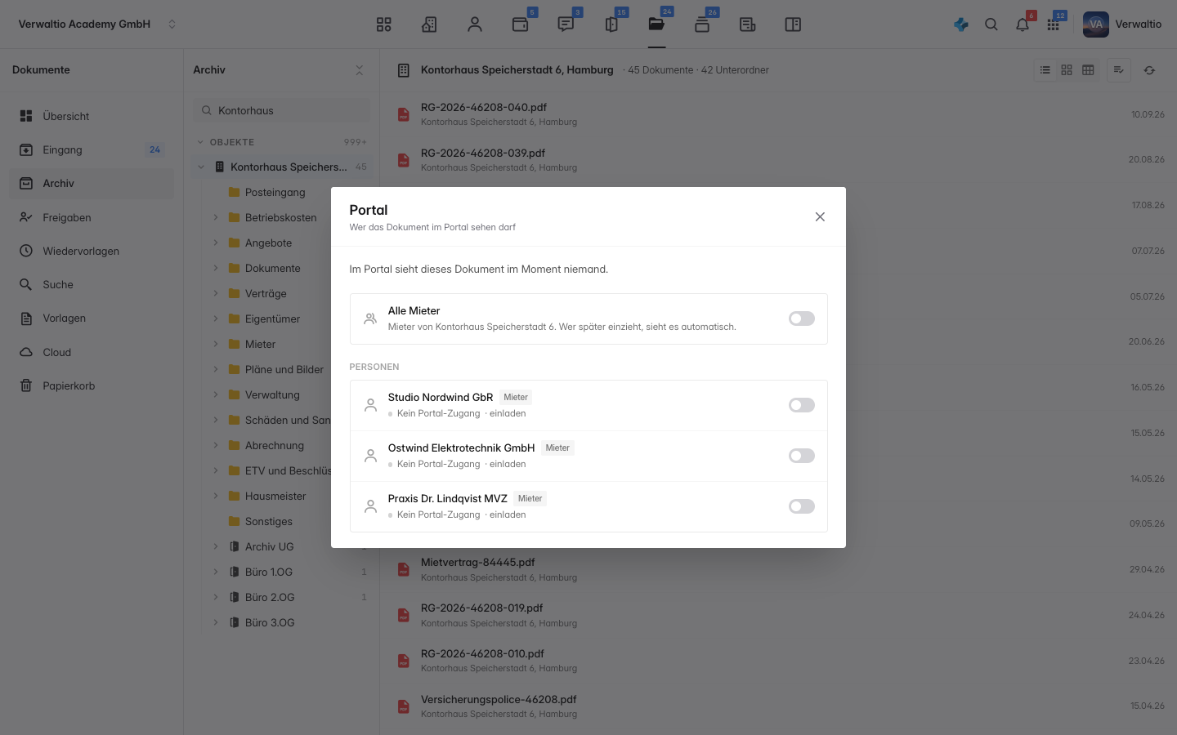The width and height of the screenshot is (1177, 735).
Task: Expand the Betriebskosten folder
Action: [216, 217]
